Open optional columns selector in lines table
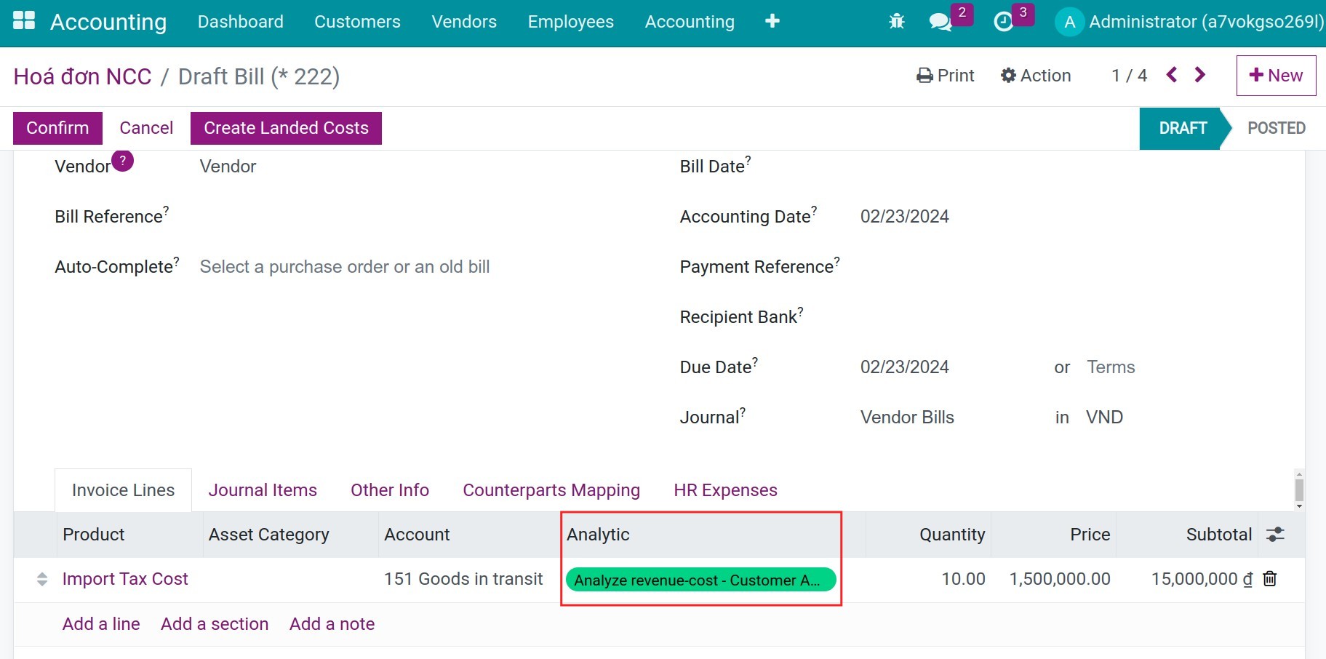Screen dimensions: 1326x659 pos(1277,534)
